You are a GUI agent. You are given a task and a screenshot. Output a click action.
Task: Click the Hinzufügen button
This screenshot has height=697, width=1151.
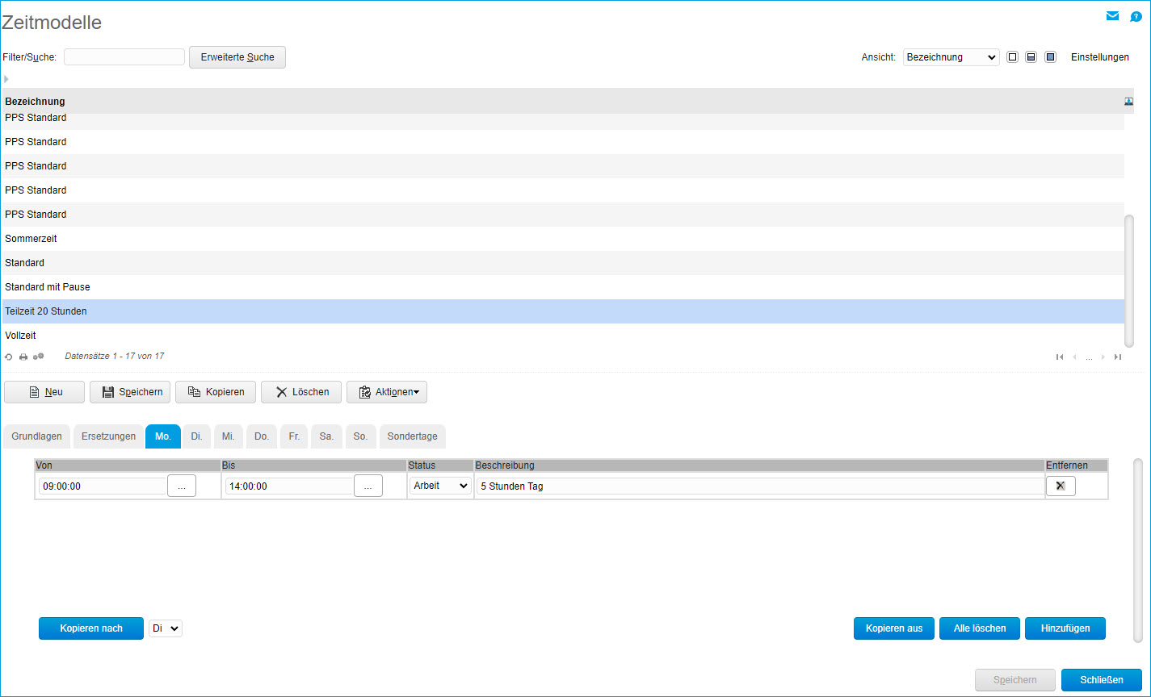1065,628
